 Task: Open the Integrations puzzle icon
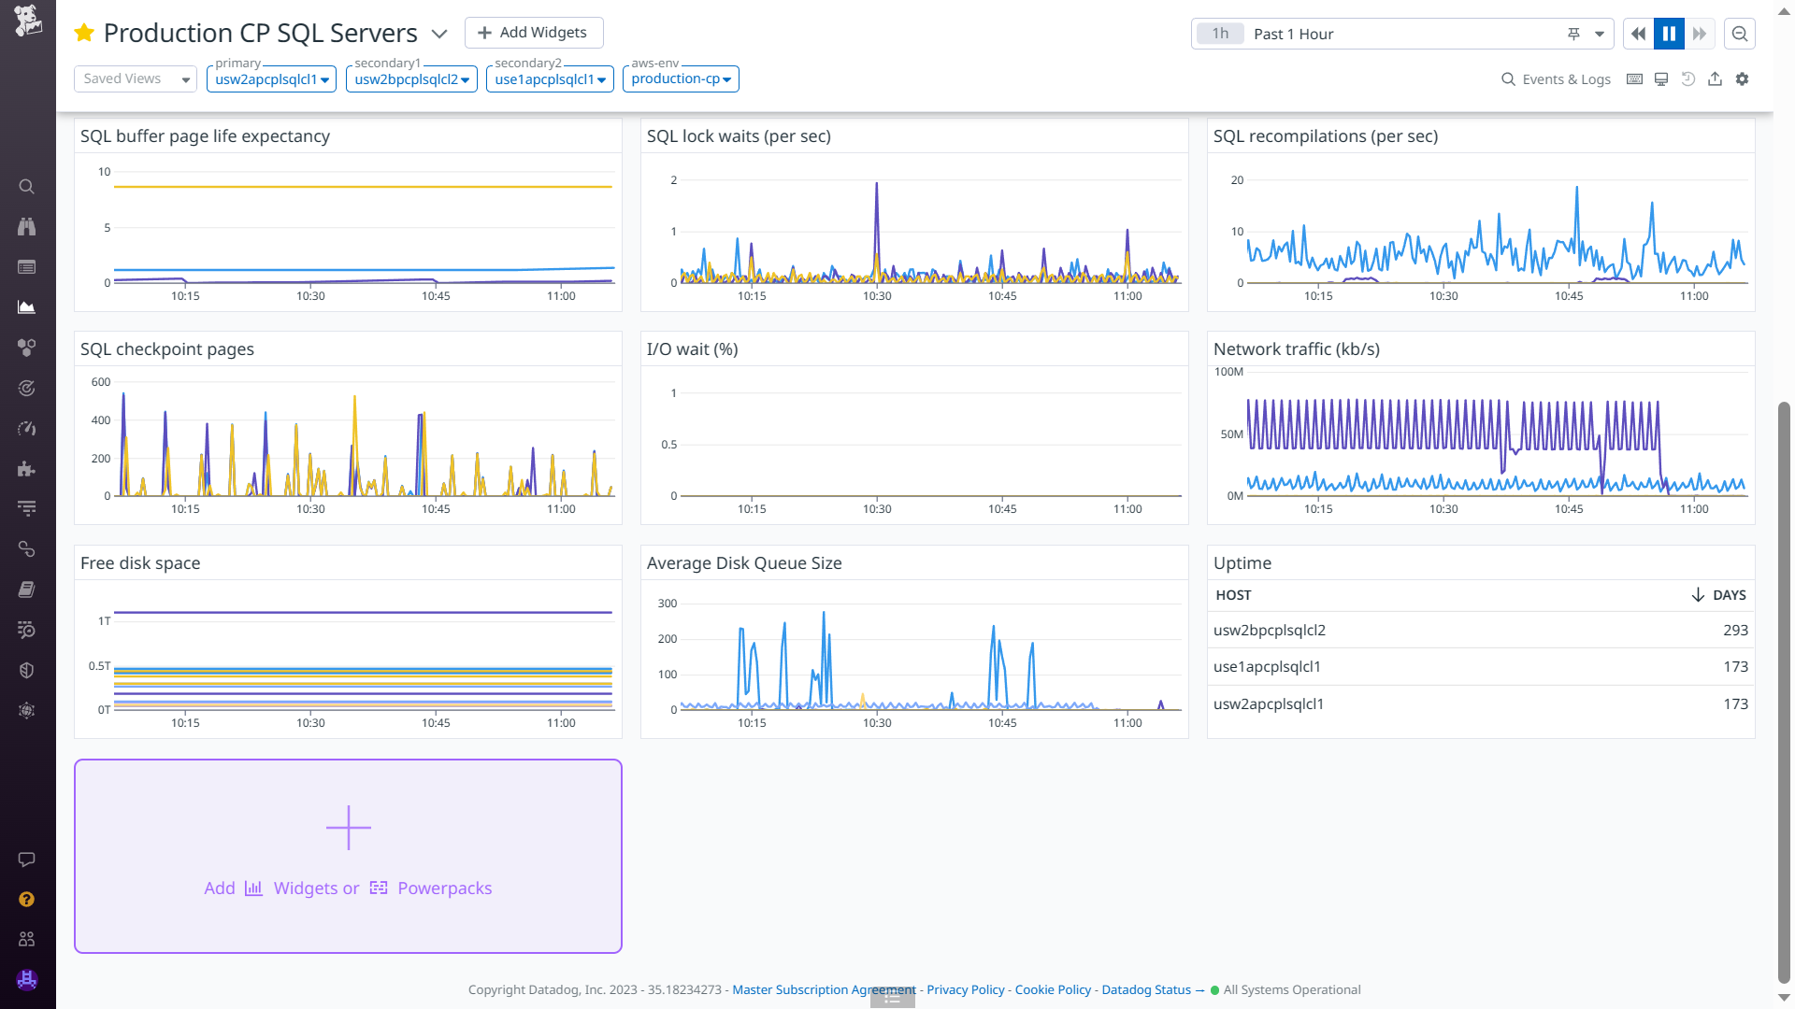click(27, 469)
